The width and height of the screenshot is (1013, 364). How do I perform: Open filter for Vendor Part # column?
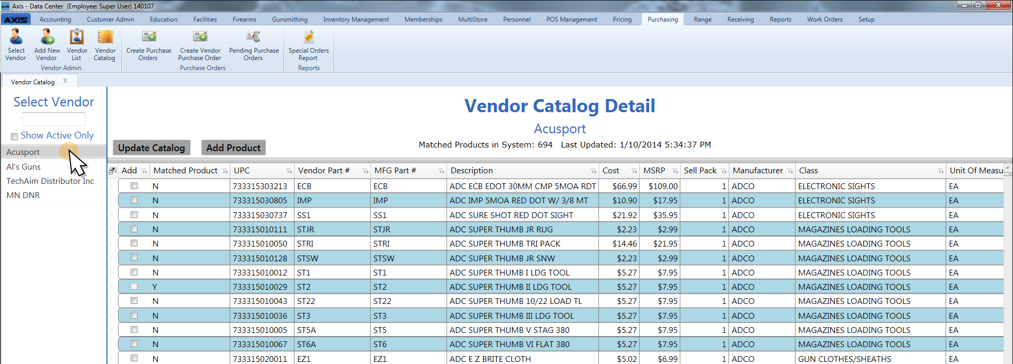[366, 171]
